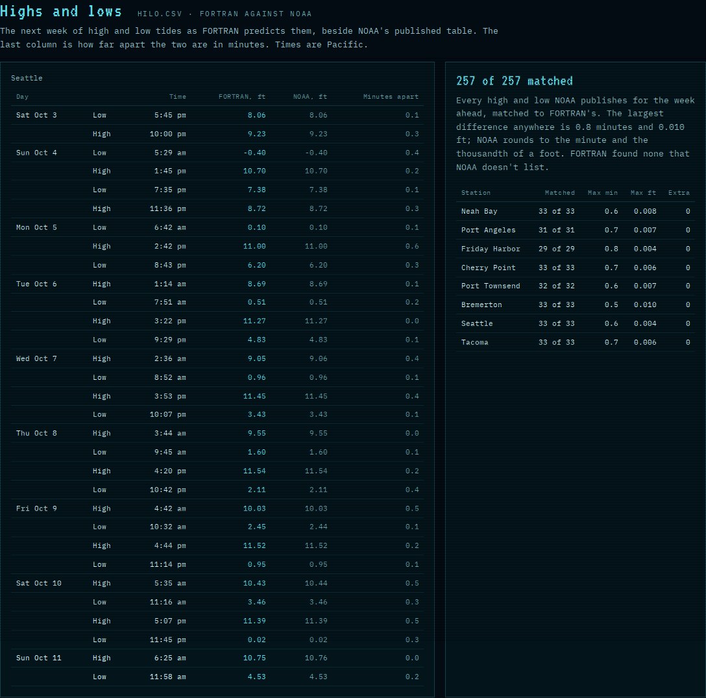Image resolution: width=706 pixels, height=698 pixels.
Task: Click the '11:58 am' time cell
Action: coord(168,677)
